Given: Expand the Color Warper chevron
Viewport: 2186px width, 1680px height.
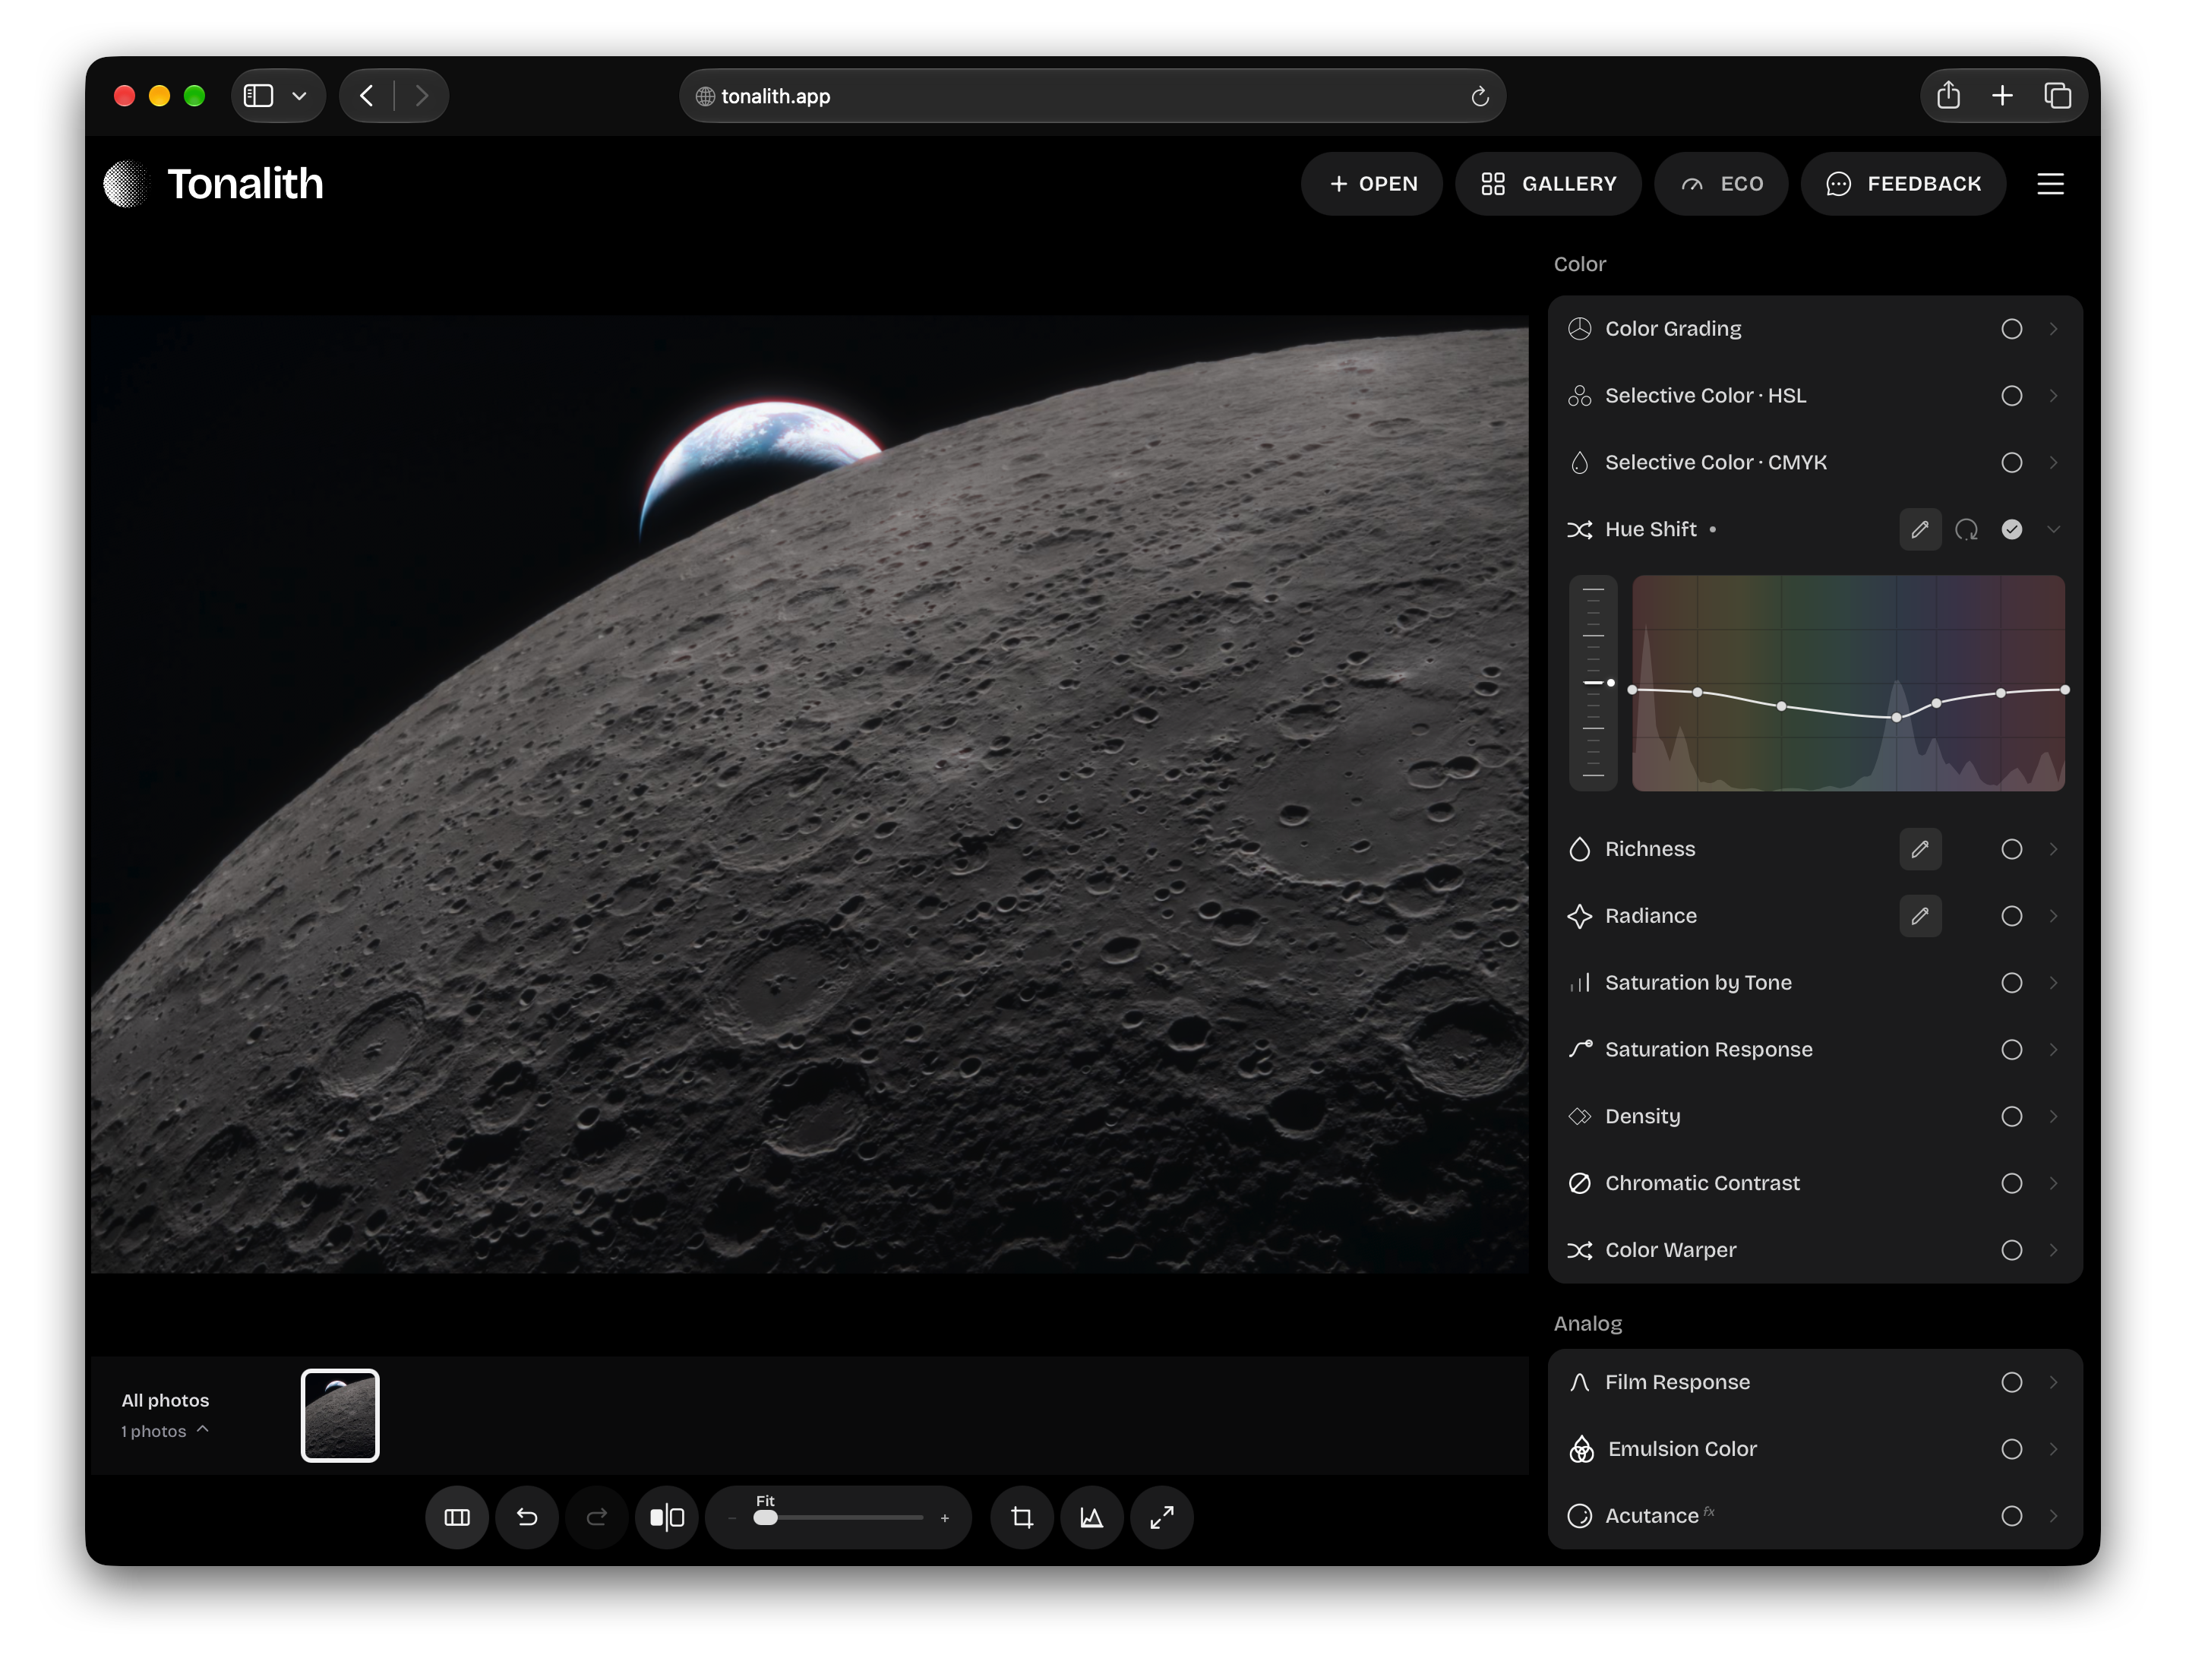Looking at the screenshot, I should point(2053,1250).
